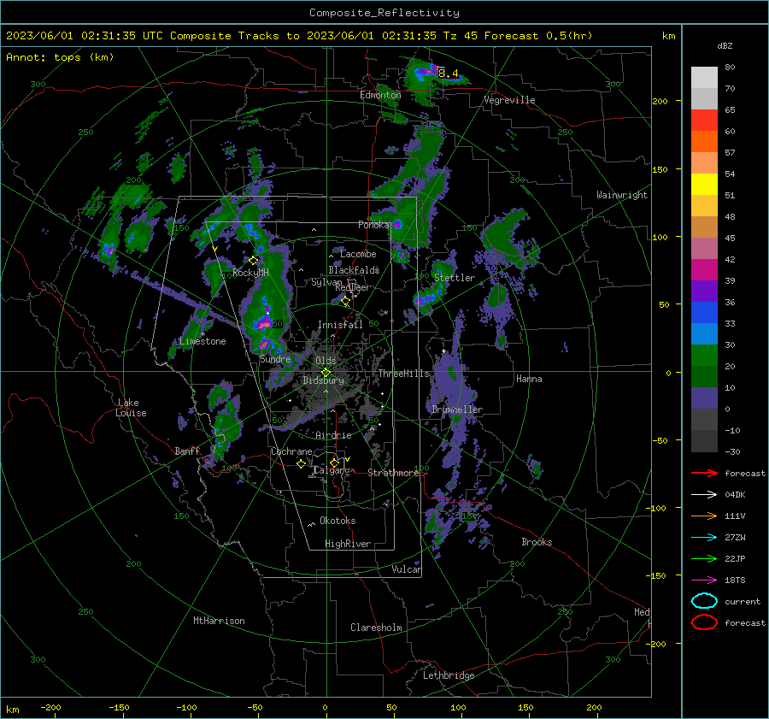Click the Stettler city label

tap(455, 278)
